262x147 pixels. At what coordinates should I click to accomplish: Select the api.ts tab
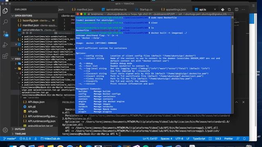[x=203, y=9]
